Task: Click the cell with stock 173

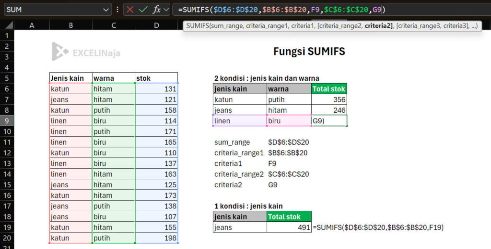Action: (x=156, y=195)
